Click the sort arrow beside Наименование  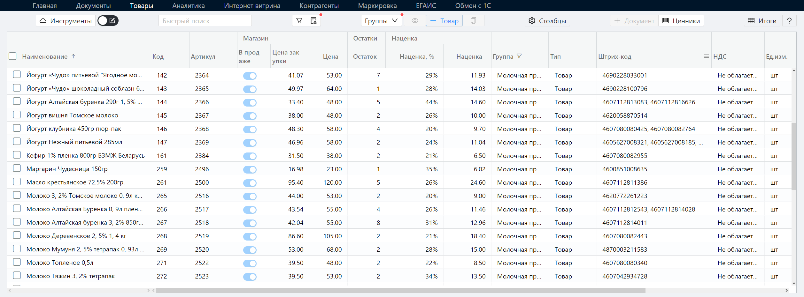73,56
